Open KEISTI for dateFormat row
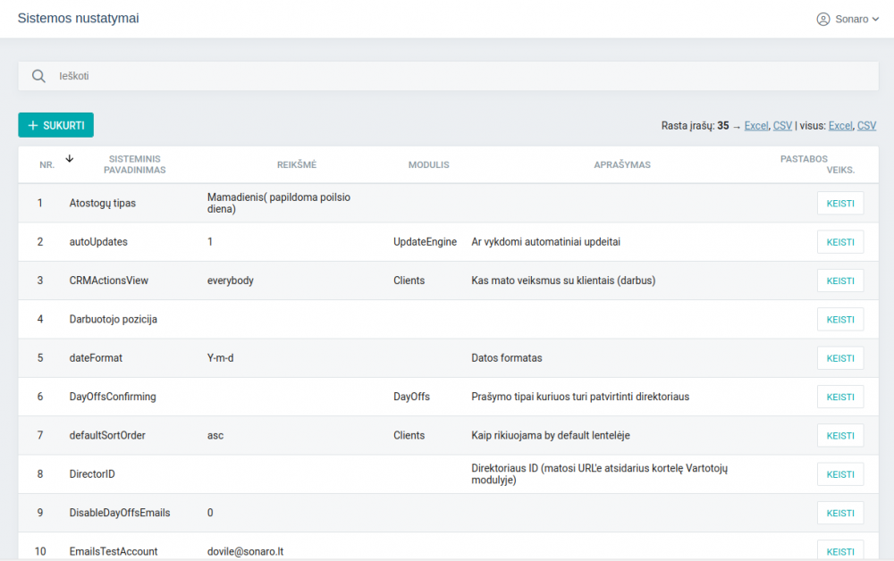Viewport: 894px width, 561px height. (839, 358)
